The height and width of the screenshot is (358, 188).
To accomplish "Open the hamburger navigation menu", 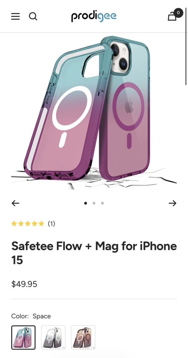I will coord(15,16).
